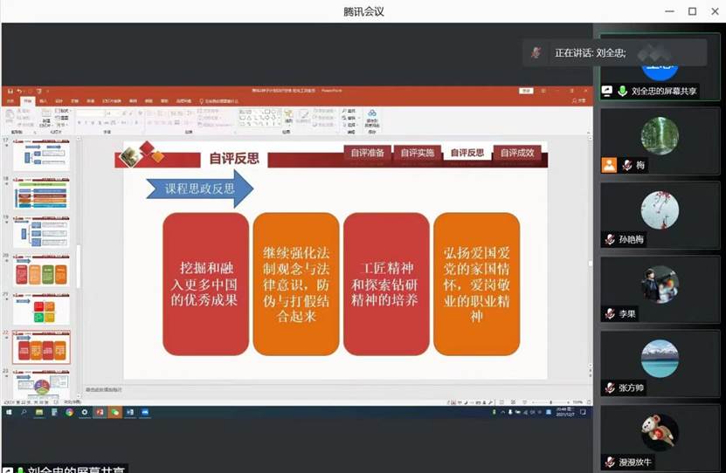Select the 自评成效 tab on the slide
The width and height of the screenshot is (726, 473).
point(517,153)
